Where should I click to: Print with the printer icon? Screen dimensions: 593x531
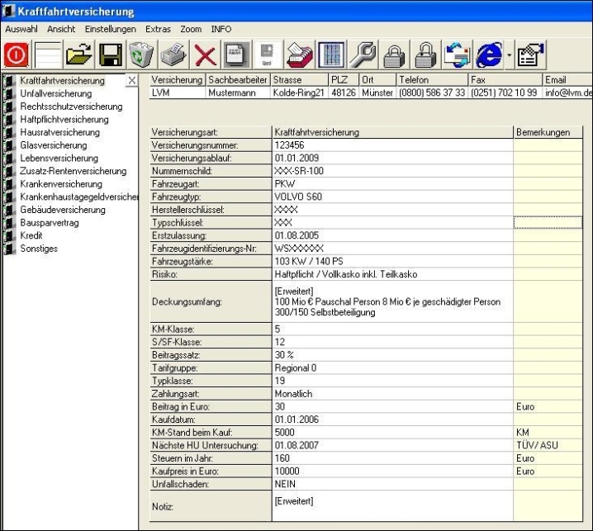[173, 55]
